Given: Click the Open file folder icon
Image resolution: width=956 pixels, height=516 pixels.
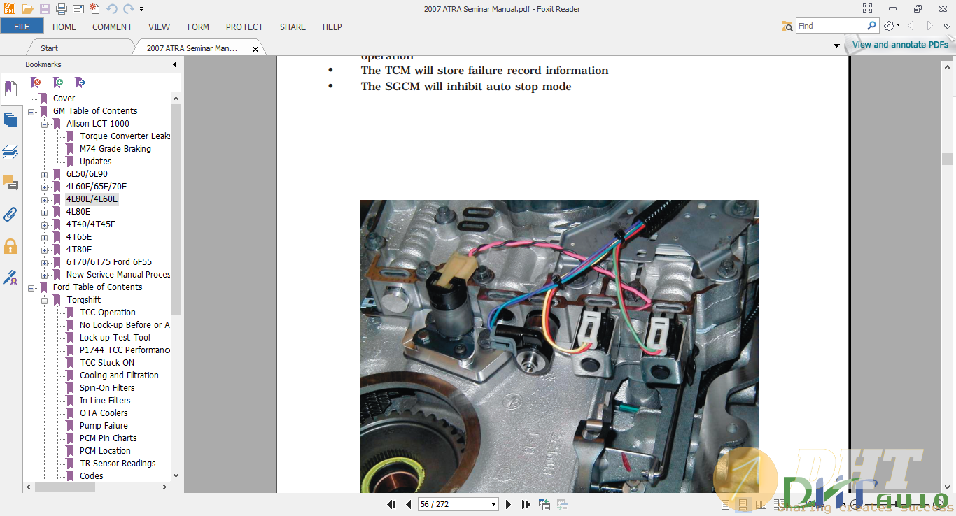Looking at the screenshot, I should pos(27,9).
